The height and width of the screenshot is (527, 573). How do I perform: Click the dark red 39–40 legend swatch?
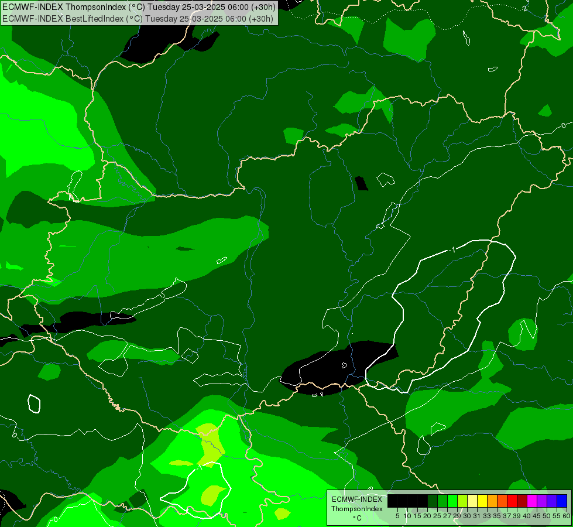point(522,501)
